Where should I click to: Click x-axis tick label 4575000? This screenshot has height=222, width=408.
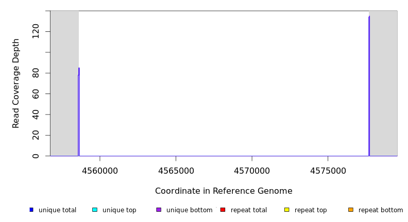(328, 171)
